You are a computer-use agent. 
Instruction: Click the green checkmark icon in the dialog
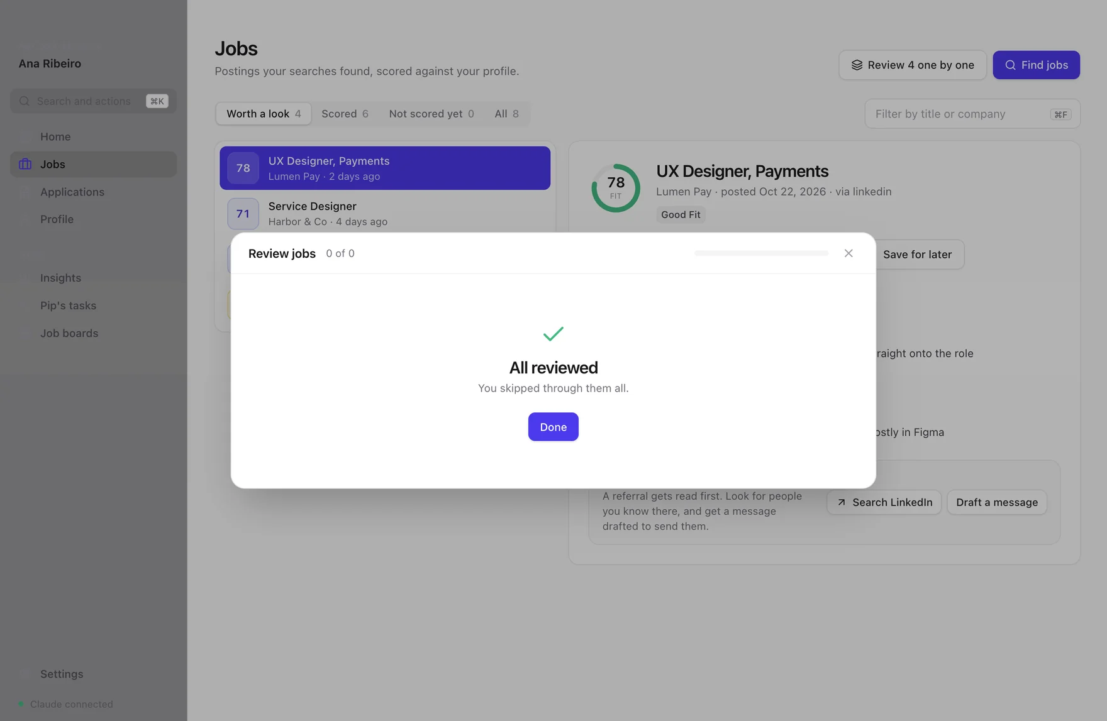pyautogui.click(x=553, y=334)
